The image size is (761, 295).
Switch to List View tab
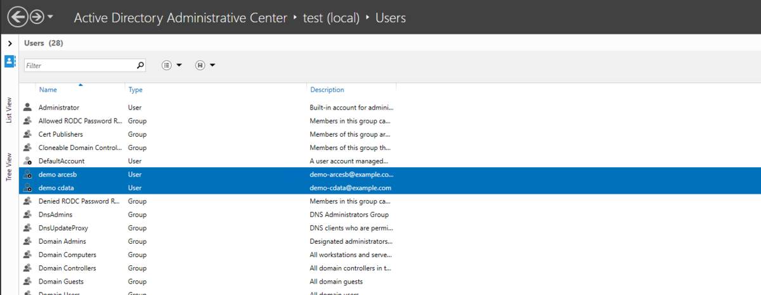(x=10, y=110)
